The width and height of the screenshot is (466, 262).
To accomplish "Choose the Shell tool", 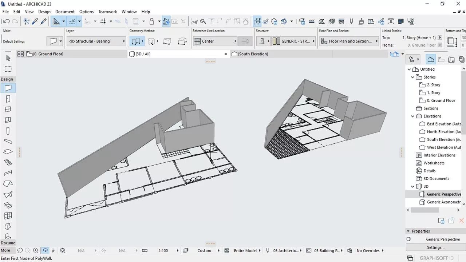I will pyautogui.click(x=8, y=195).
